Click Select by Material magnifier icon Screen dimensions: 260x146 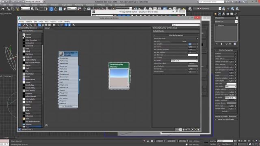[74, 25]
